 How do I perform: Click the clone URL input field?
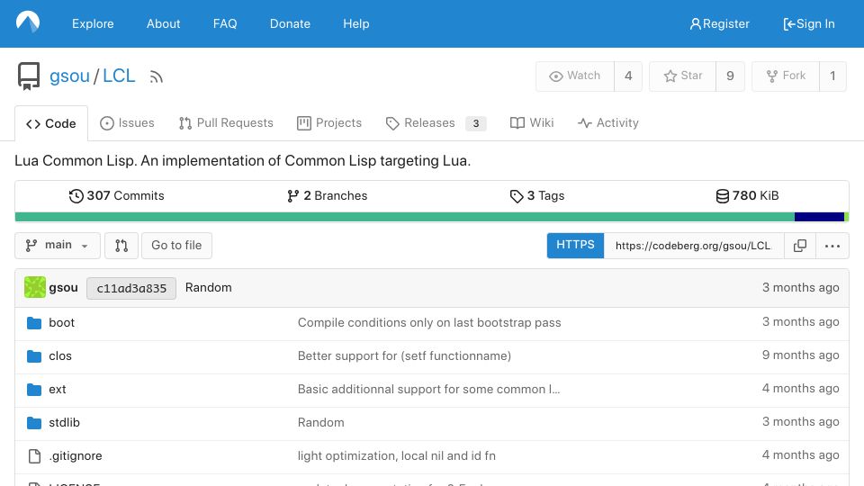coord(694,246)
